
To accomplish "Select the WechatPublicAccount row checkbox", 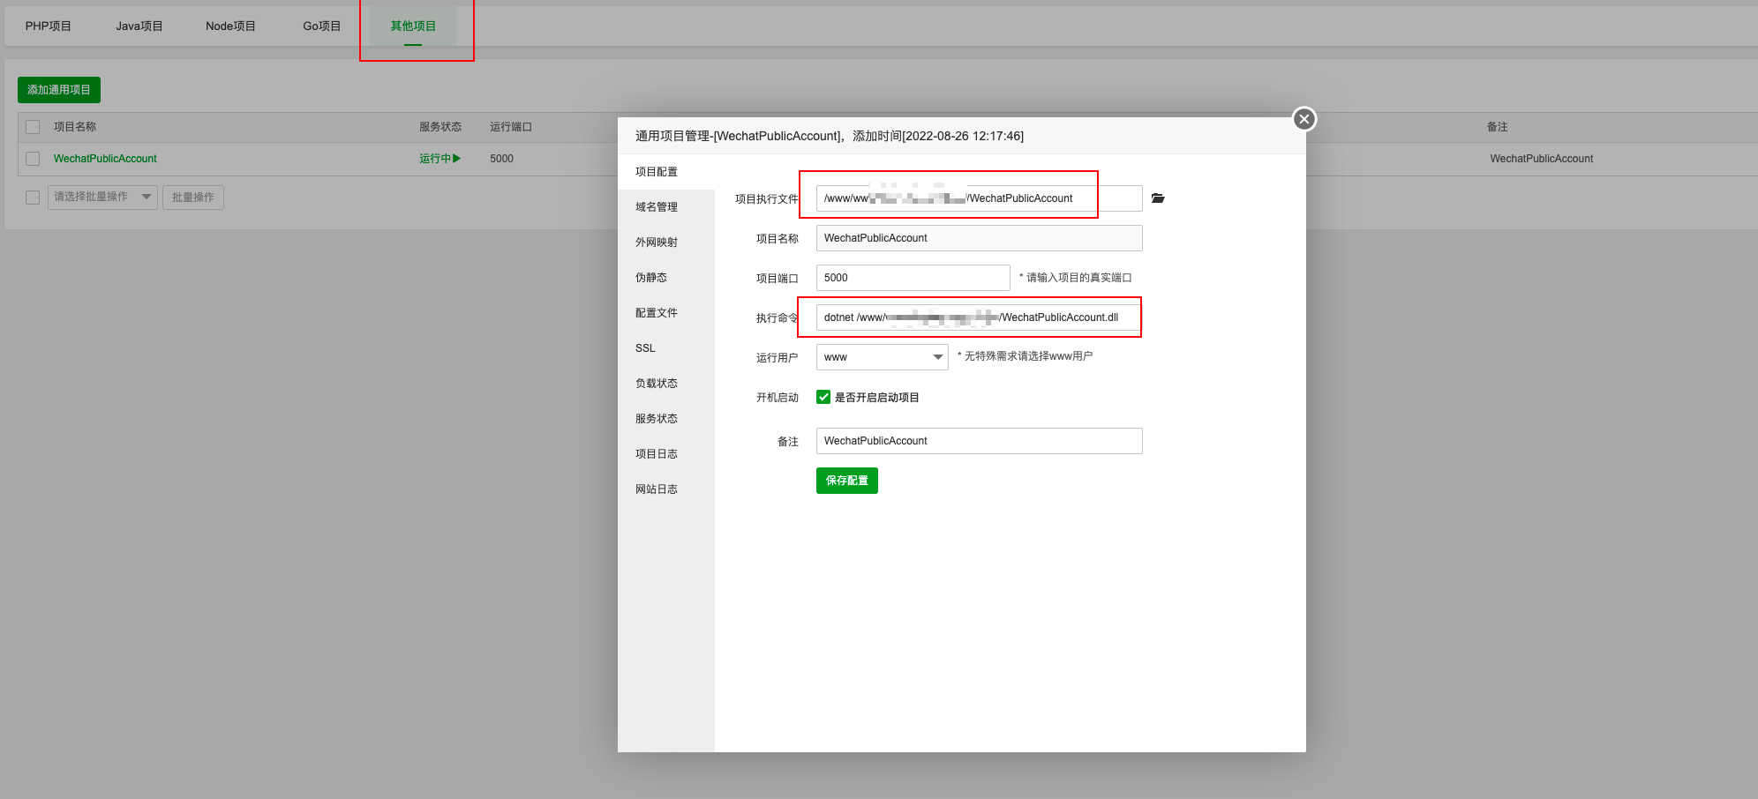I will pyautogui.click(x=33, y=159).
